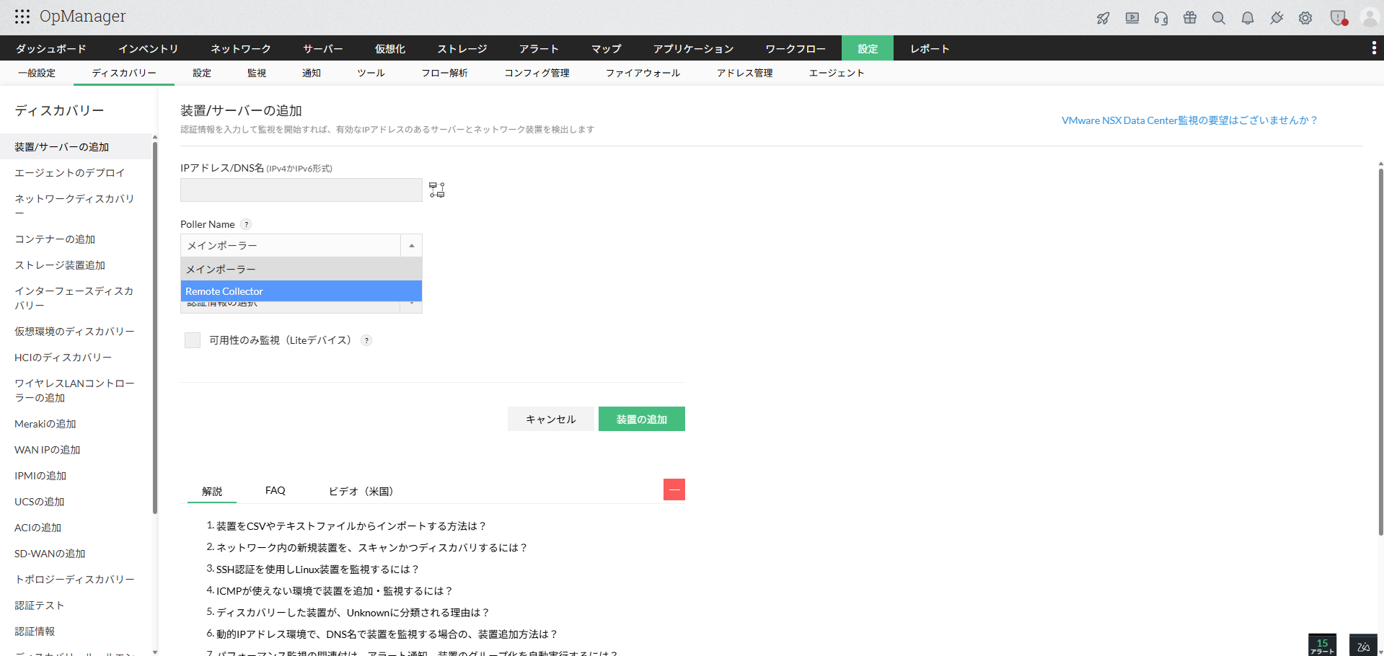
Task: Open the レポート menu
Action: click(x=930, y=48)
